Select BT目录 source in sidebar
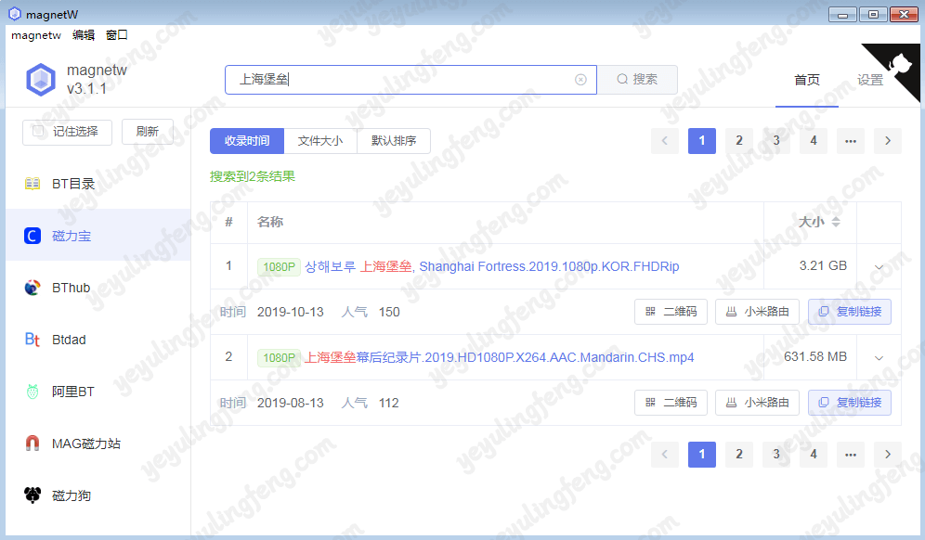Screen dimensions: 925x540 pos(98,184)
